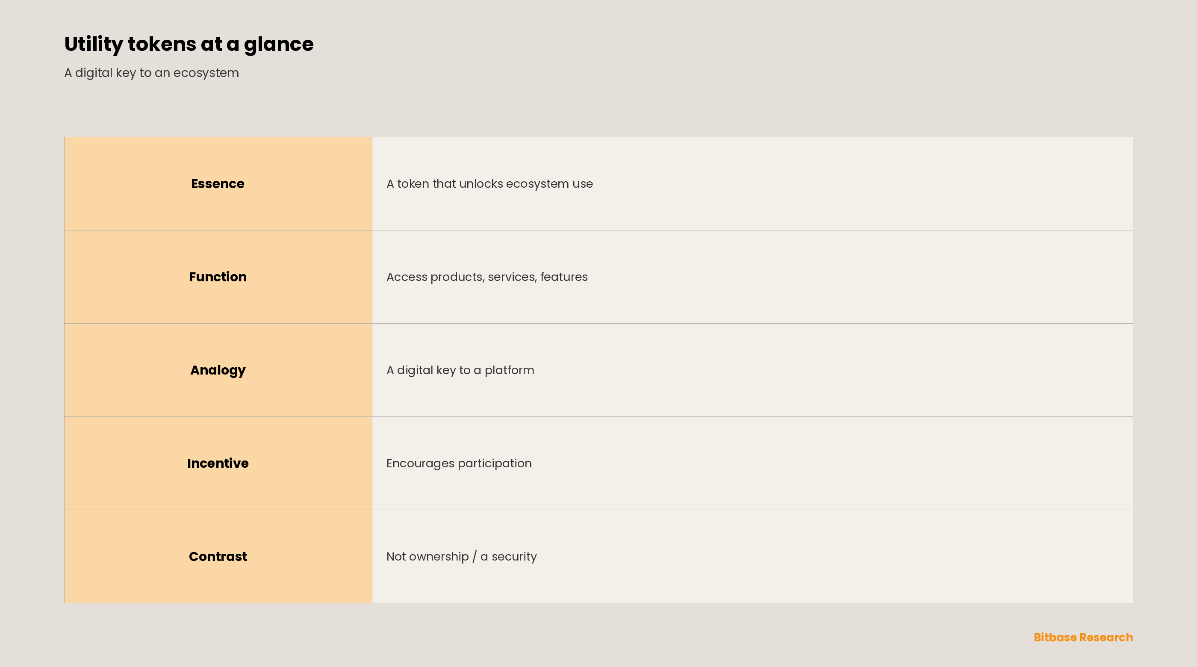Screen dimensions: 1197x667
Task: Select the Encourages participation text
Action: pos(459,463)
